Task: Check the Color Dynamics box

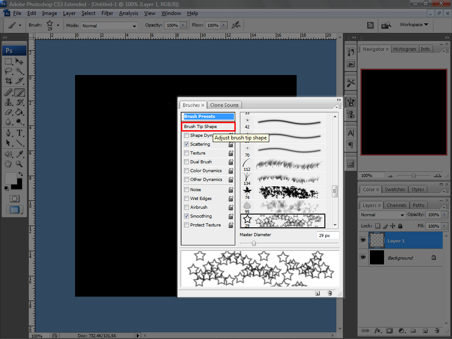Action: coord(187,171)
